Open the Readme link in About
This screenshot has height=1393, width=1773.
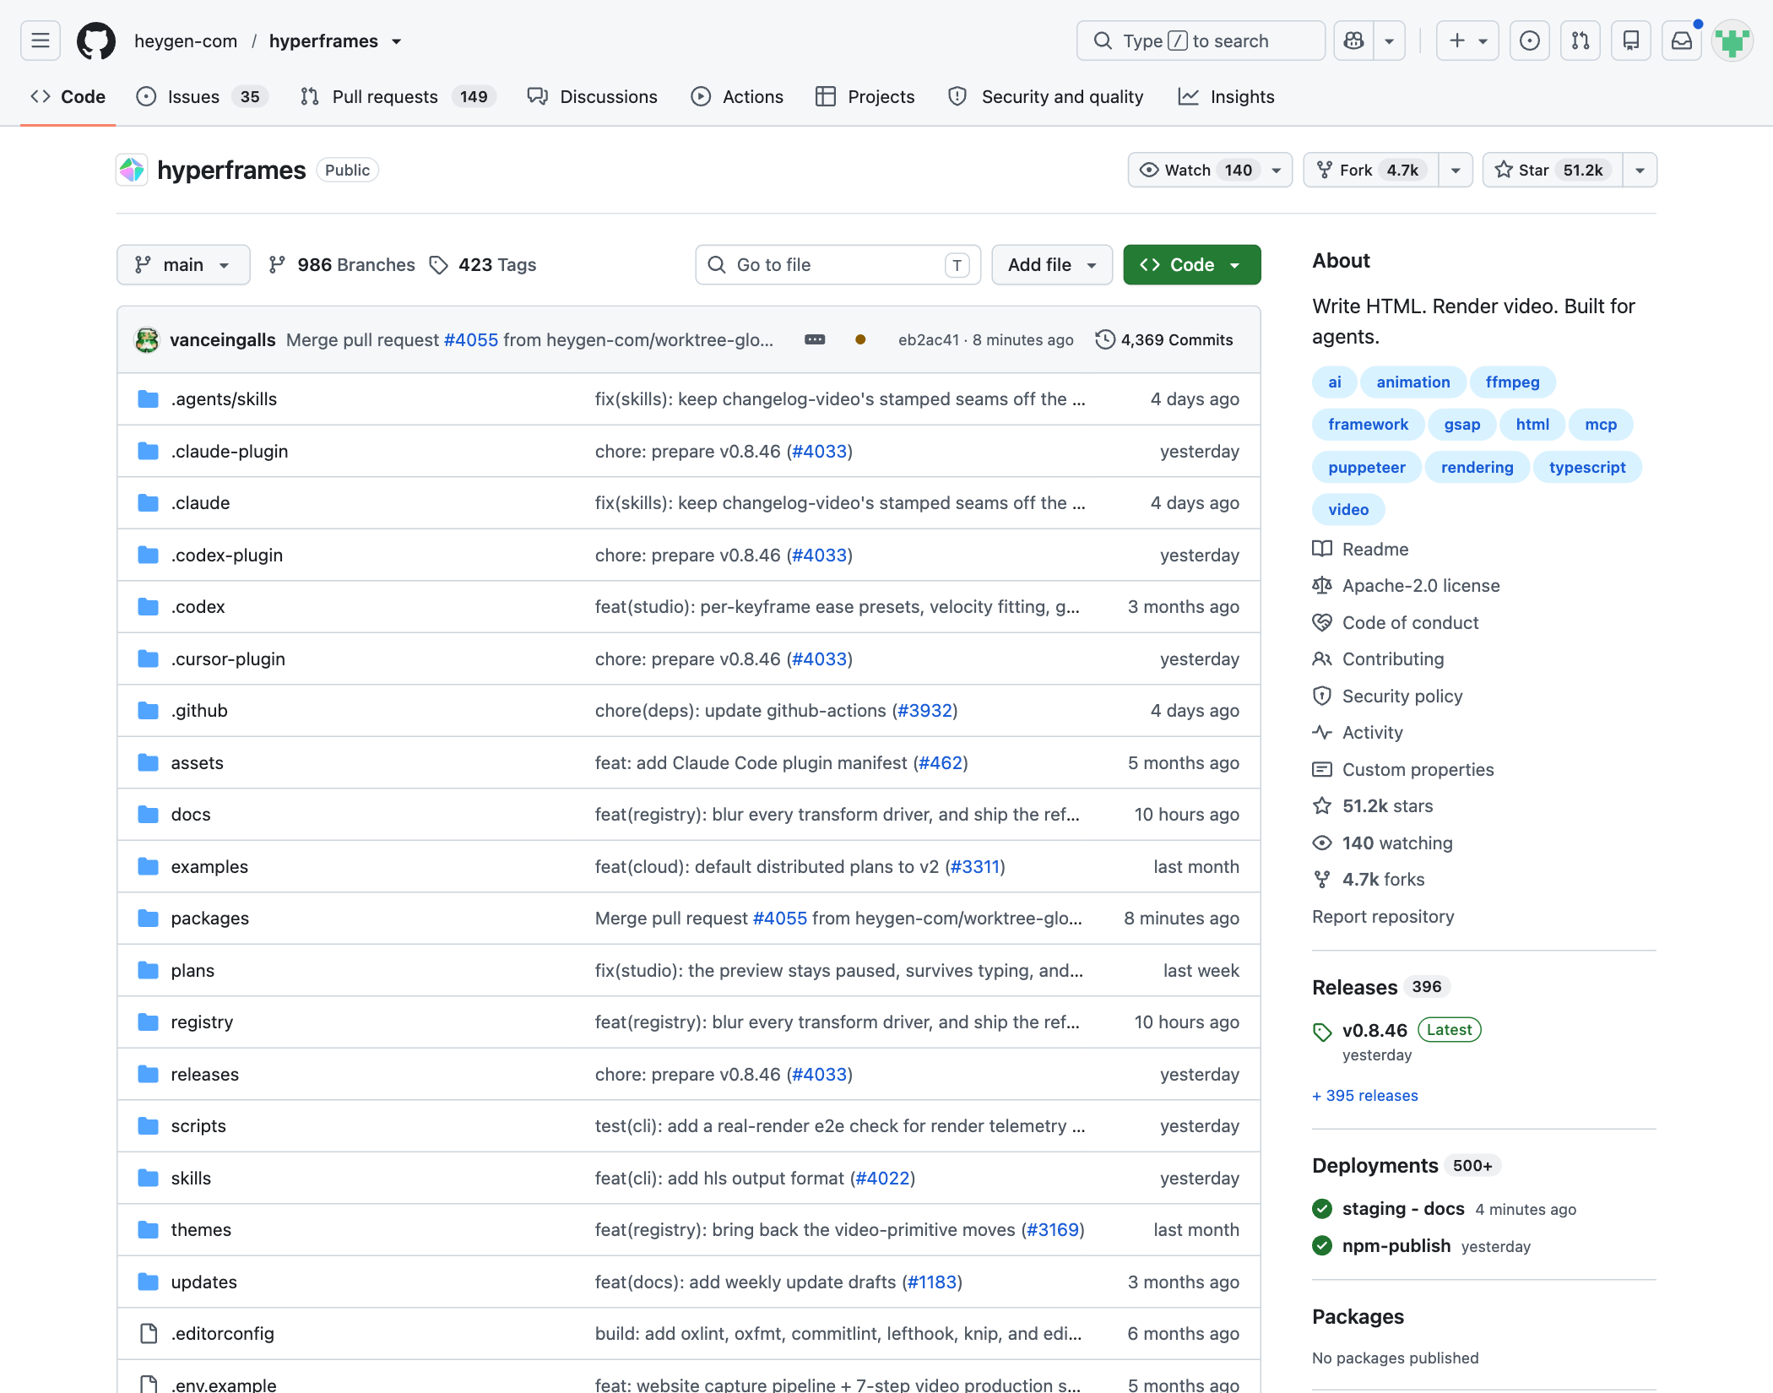pyautogui.click(x=1361, y=550)
